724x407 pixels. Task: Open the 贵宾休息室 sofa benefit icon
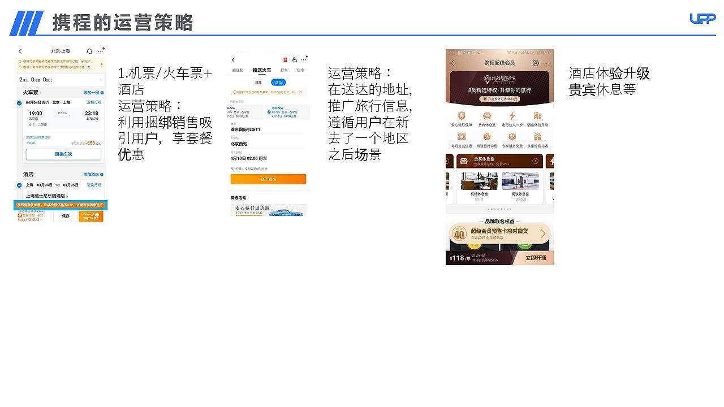(486, 116)
